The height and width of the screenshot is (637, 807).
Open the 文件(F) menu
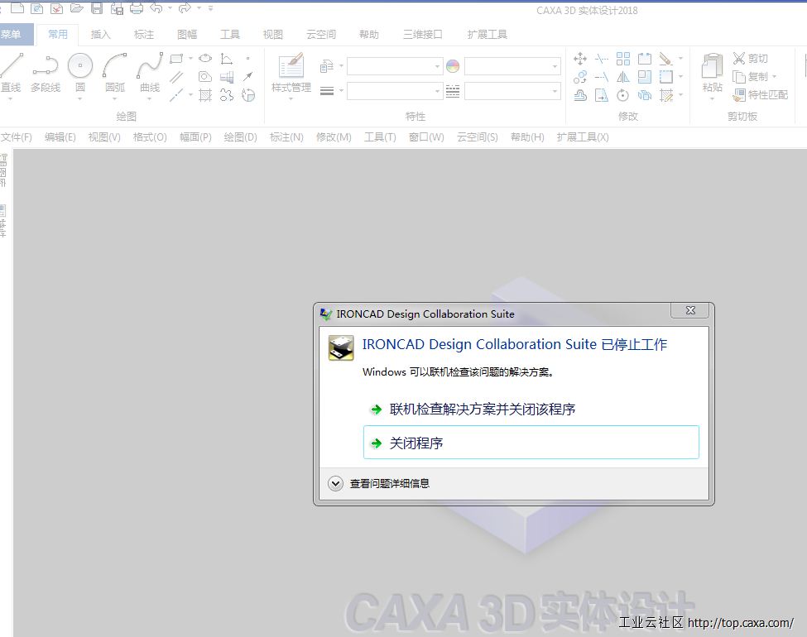point(17,136)
